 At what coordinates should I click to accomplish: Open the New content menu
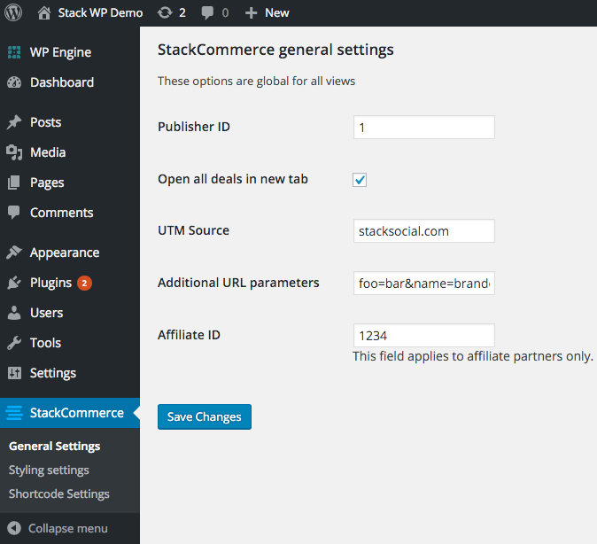276,13
